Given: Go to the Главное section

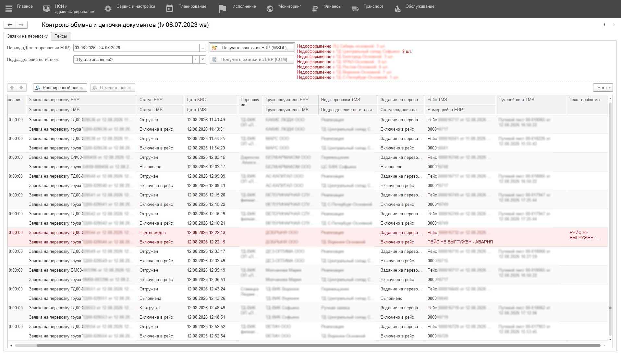Looking at the screenshot, I should click(x=25, y=6).
